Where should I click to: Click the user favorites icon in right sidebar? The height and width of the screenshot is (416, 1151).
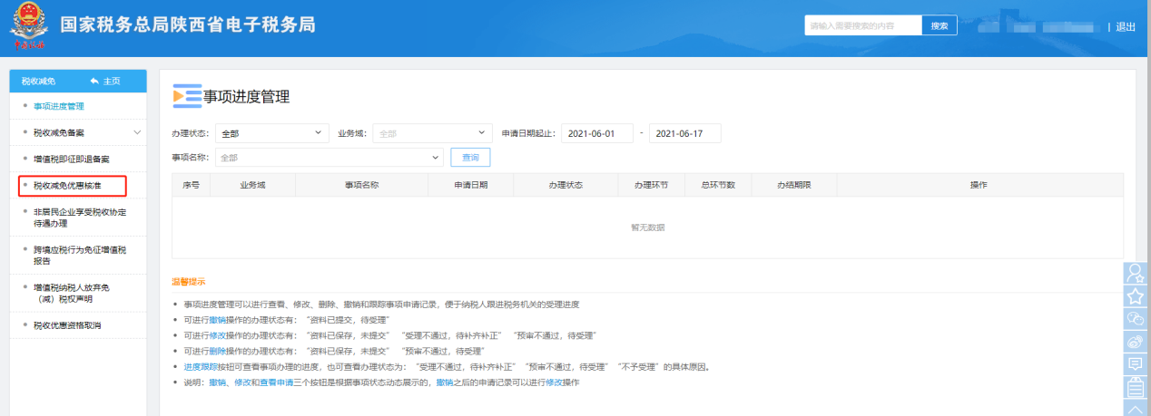coord(1136,273)
